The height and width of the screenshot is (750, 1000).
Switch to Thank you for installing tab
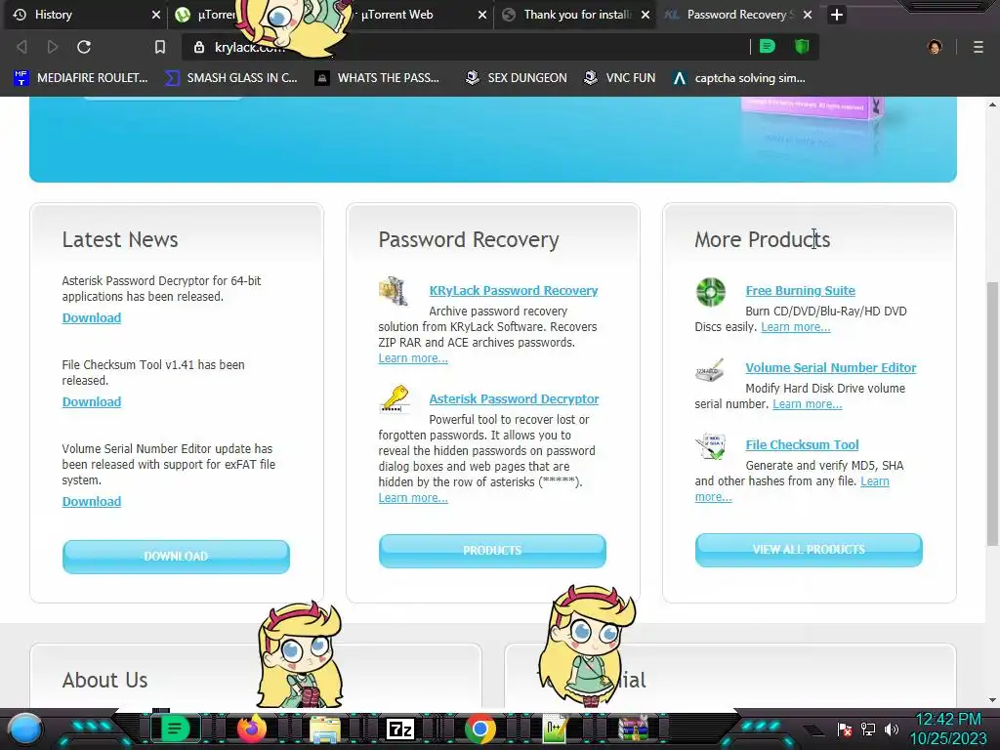tap(576, 15)
